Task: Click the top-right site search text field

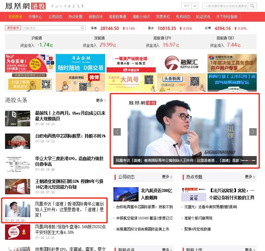Action: point(226,6)
